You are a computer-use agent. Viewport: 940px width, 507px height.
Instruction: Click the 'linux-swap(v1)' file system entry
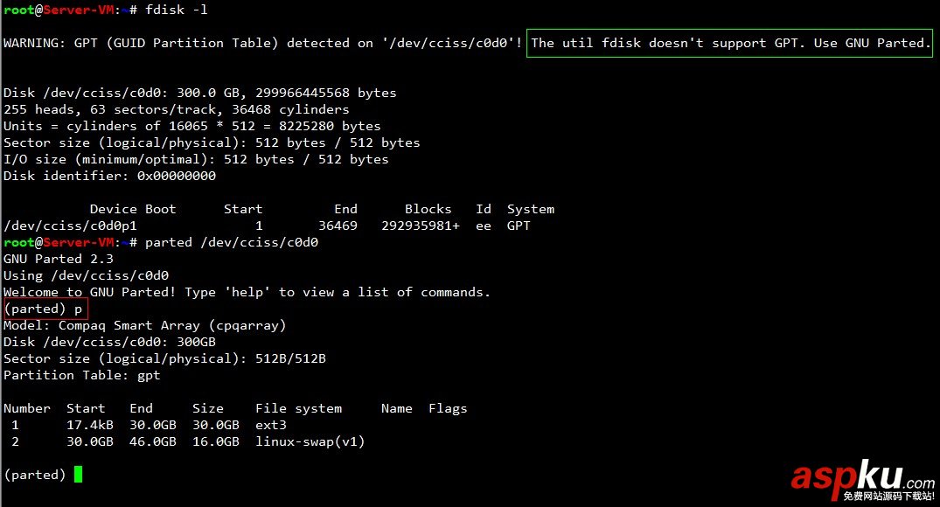coord(310,441)
